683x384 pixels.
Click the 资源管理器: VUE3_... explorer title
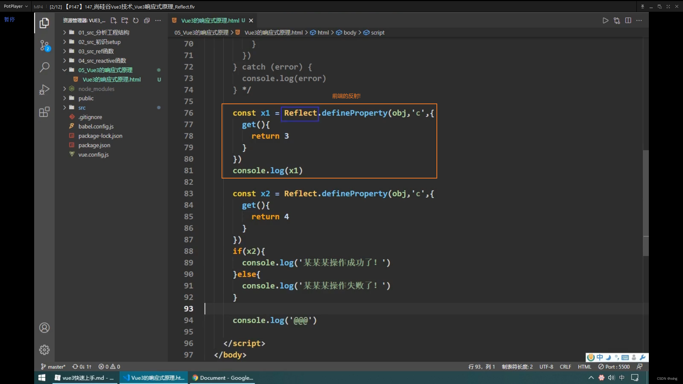click(84, 21)
